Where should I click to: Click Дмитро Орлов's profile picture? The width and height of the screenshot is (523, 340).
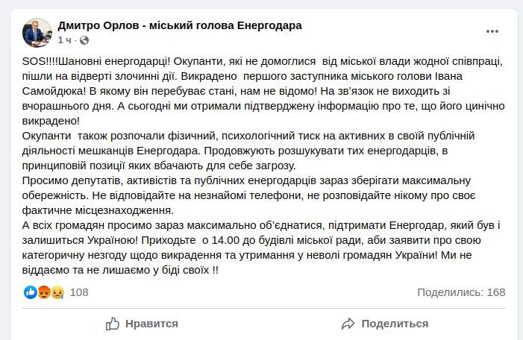pyautogui.click(x=37, y=33)
